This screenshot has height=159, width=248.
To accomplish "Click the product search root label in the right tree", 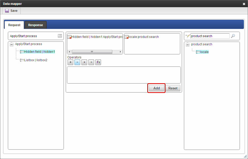I will [x=202, y=44].
